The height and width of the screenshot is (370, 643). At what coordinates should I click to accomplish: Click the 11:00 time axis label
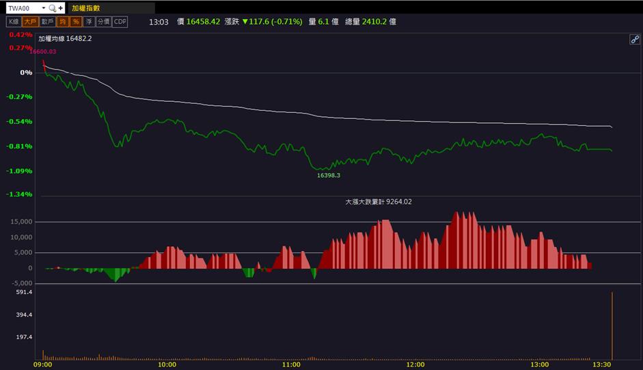click(291, 365)
